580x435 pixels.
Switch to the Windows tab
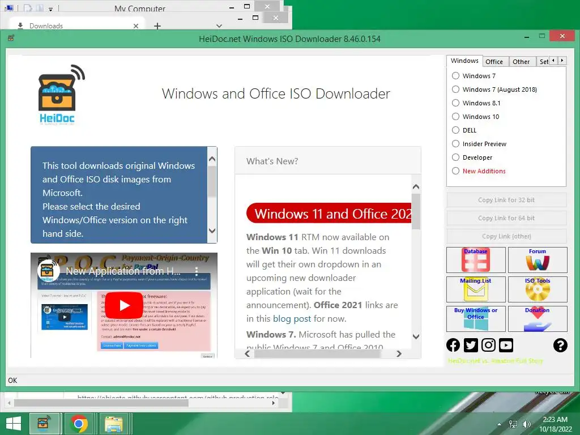point(464,61)
